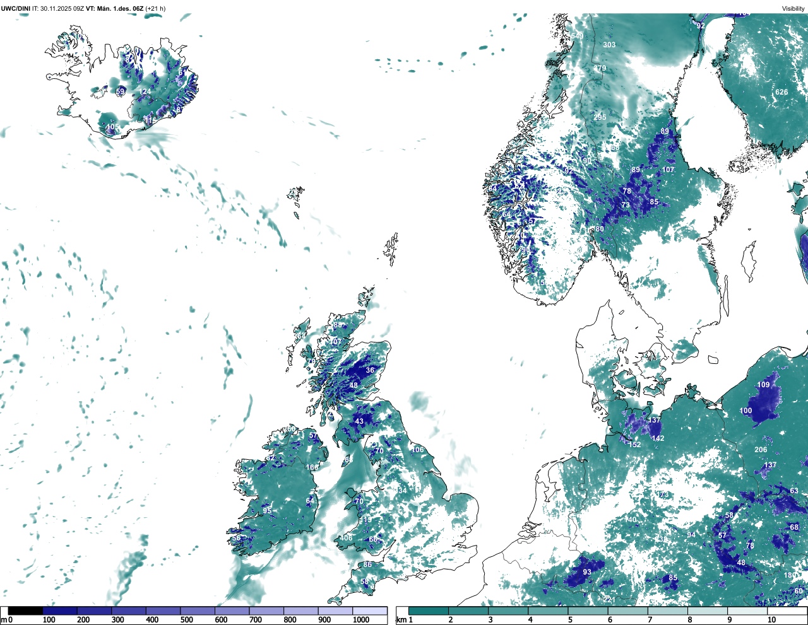808x625 pixels.
Task: Click the '64' value in eastern Ireland
Action: (310, 501)
